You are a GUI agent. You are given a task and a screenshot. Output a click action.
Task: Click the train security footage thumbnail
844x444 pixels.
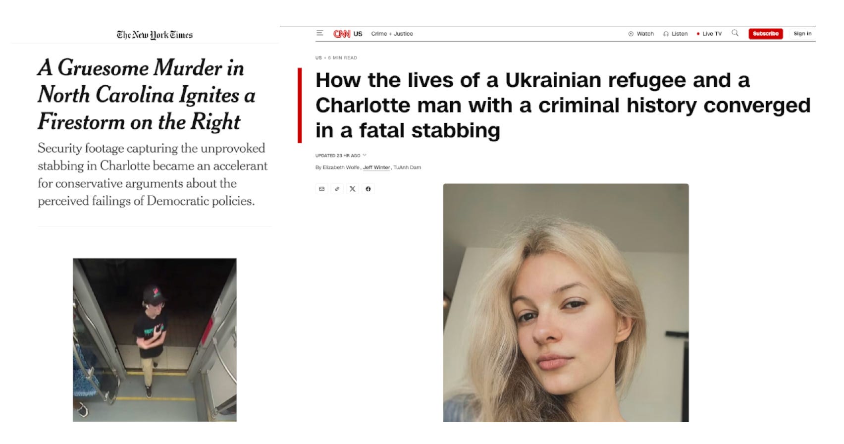click(x=155, y=340)
